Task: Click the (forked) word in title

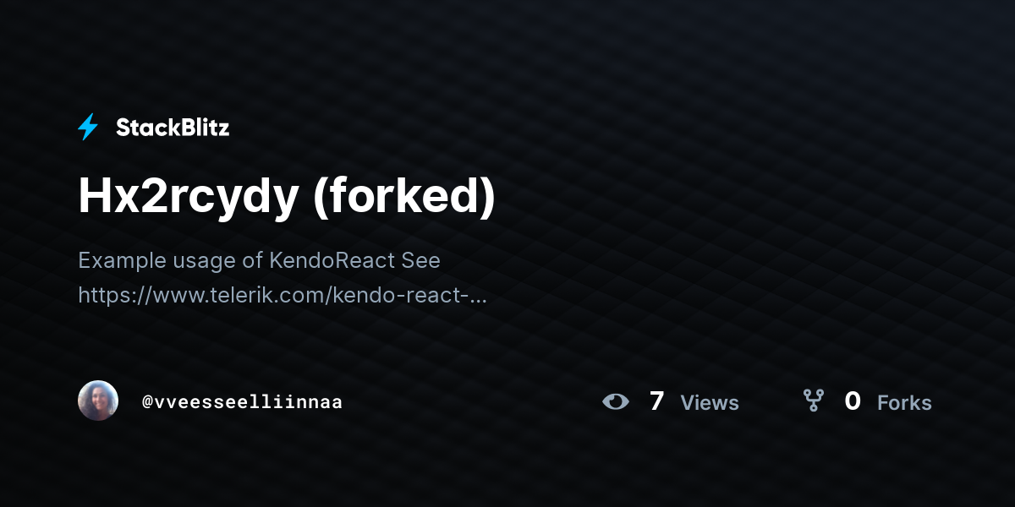Action: click(403, 196)
